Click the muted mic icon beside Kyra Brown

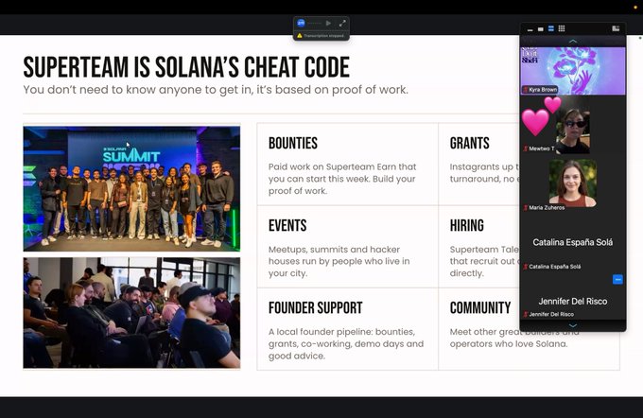526,90
